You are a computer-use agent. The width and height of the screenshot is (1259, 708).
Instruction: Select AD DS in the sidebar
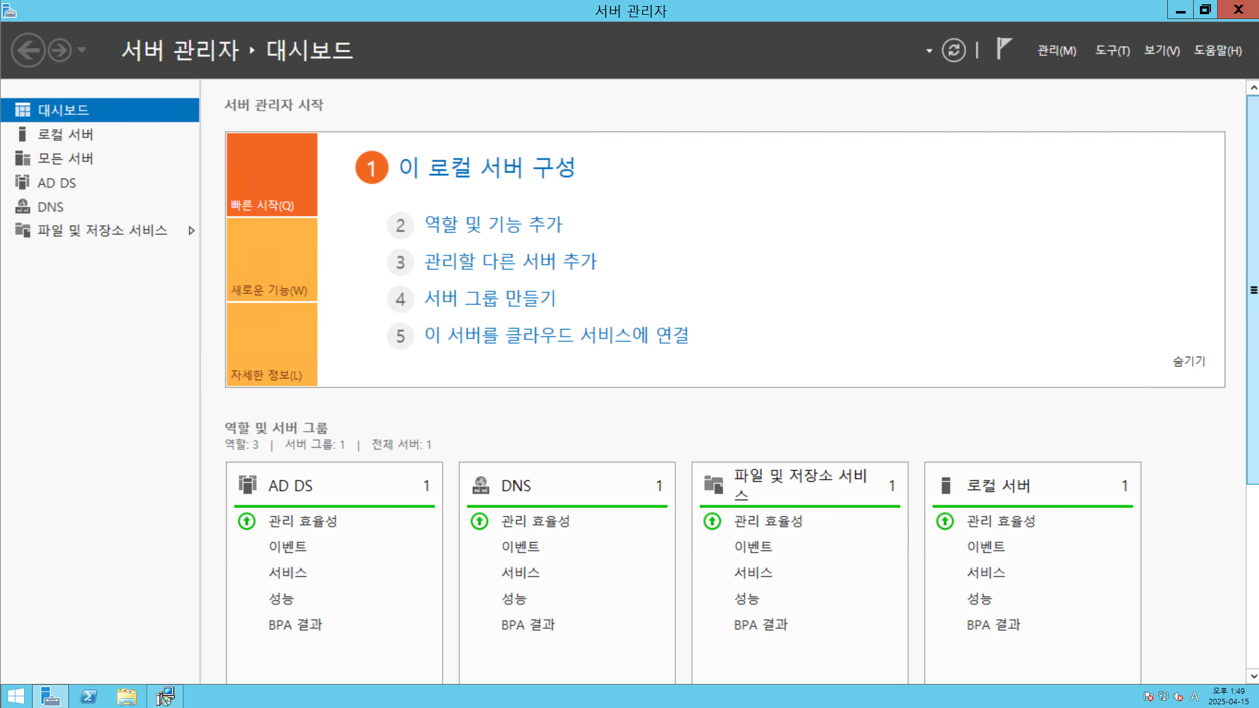pos(100,183)
